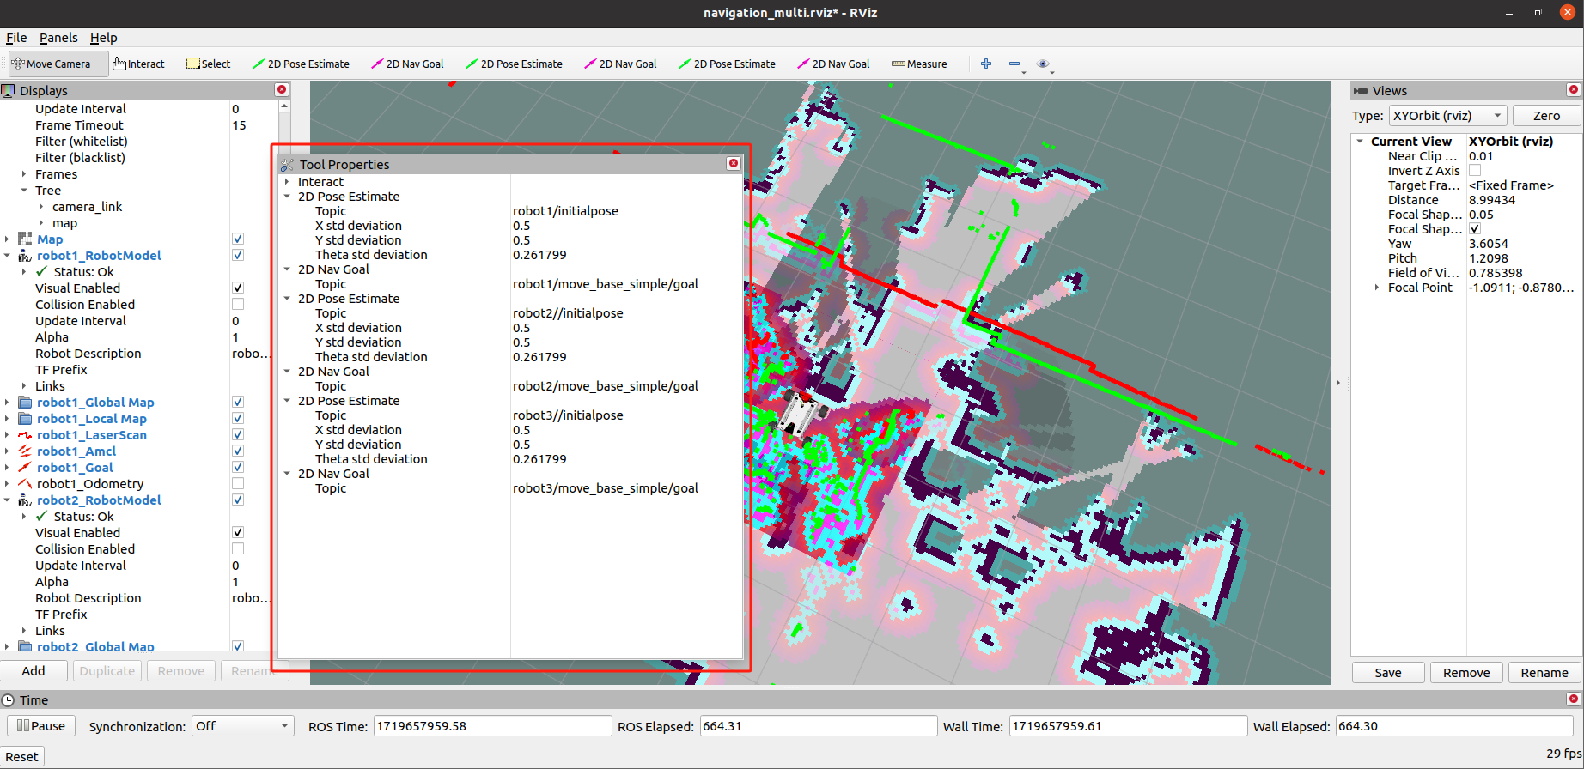Click the Distance value 8.99434
Viewport: 1584px width, 769px height.
1492,199
